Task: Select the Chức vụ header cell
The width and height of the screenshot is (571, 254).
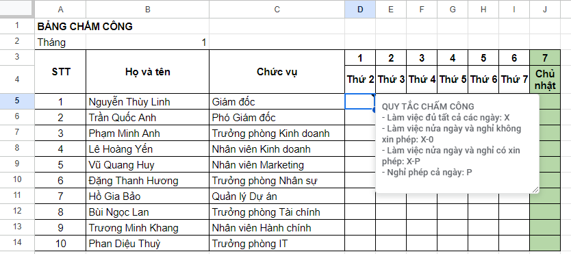Action: [x=277, y=72]
